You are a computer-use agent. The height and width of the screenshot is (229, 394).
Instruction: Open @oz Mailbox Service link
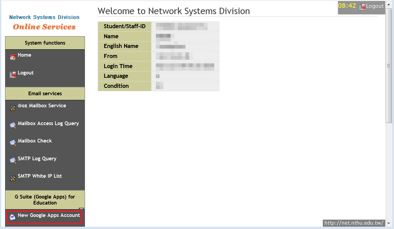[42, 106]
